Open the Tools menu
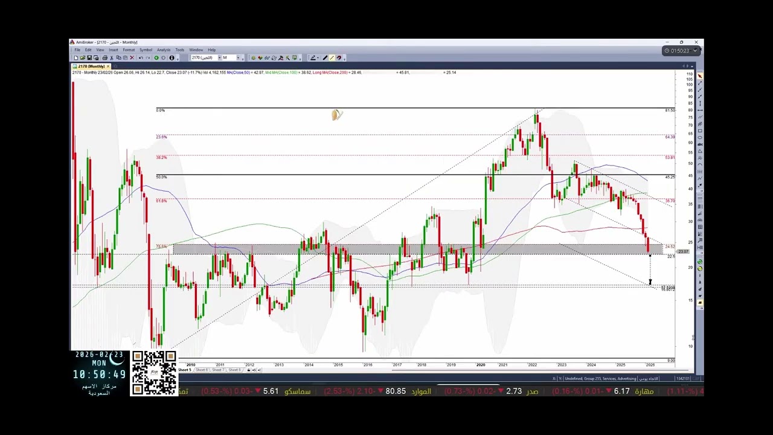This screenshot has width=773, height=435. coord(180,50)
